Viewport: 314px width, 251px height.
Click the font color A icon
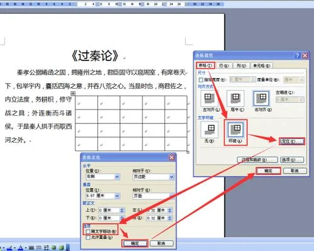click(20, 248)
